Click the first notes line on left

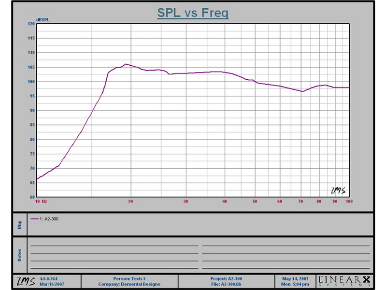tap(114, 245)
